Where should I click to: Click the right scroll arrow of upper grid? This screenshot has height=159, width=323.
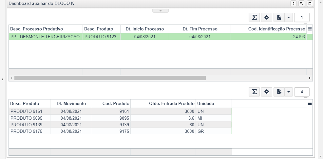[310, 78]
